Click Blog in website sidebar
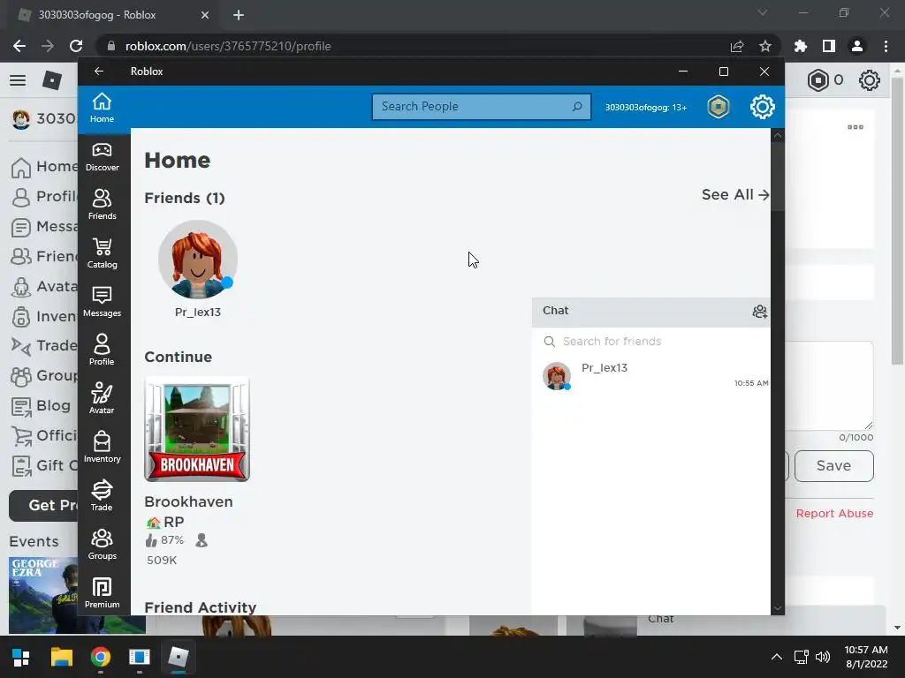This screenshot has width=905, height=678. 41,406
